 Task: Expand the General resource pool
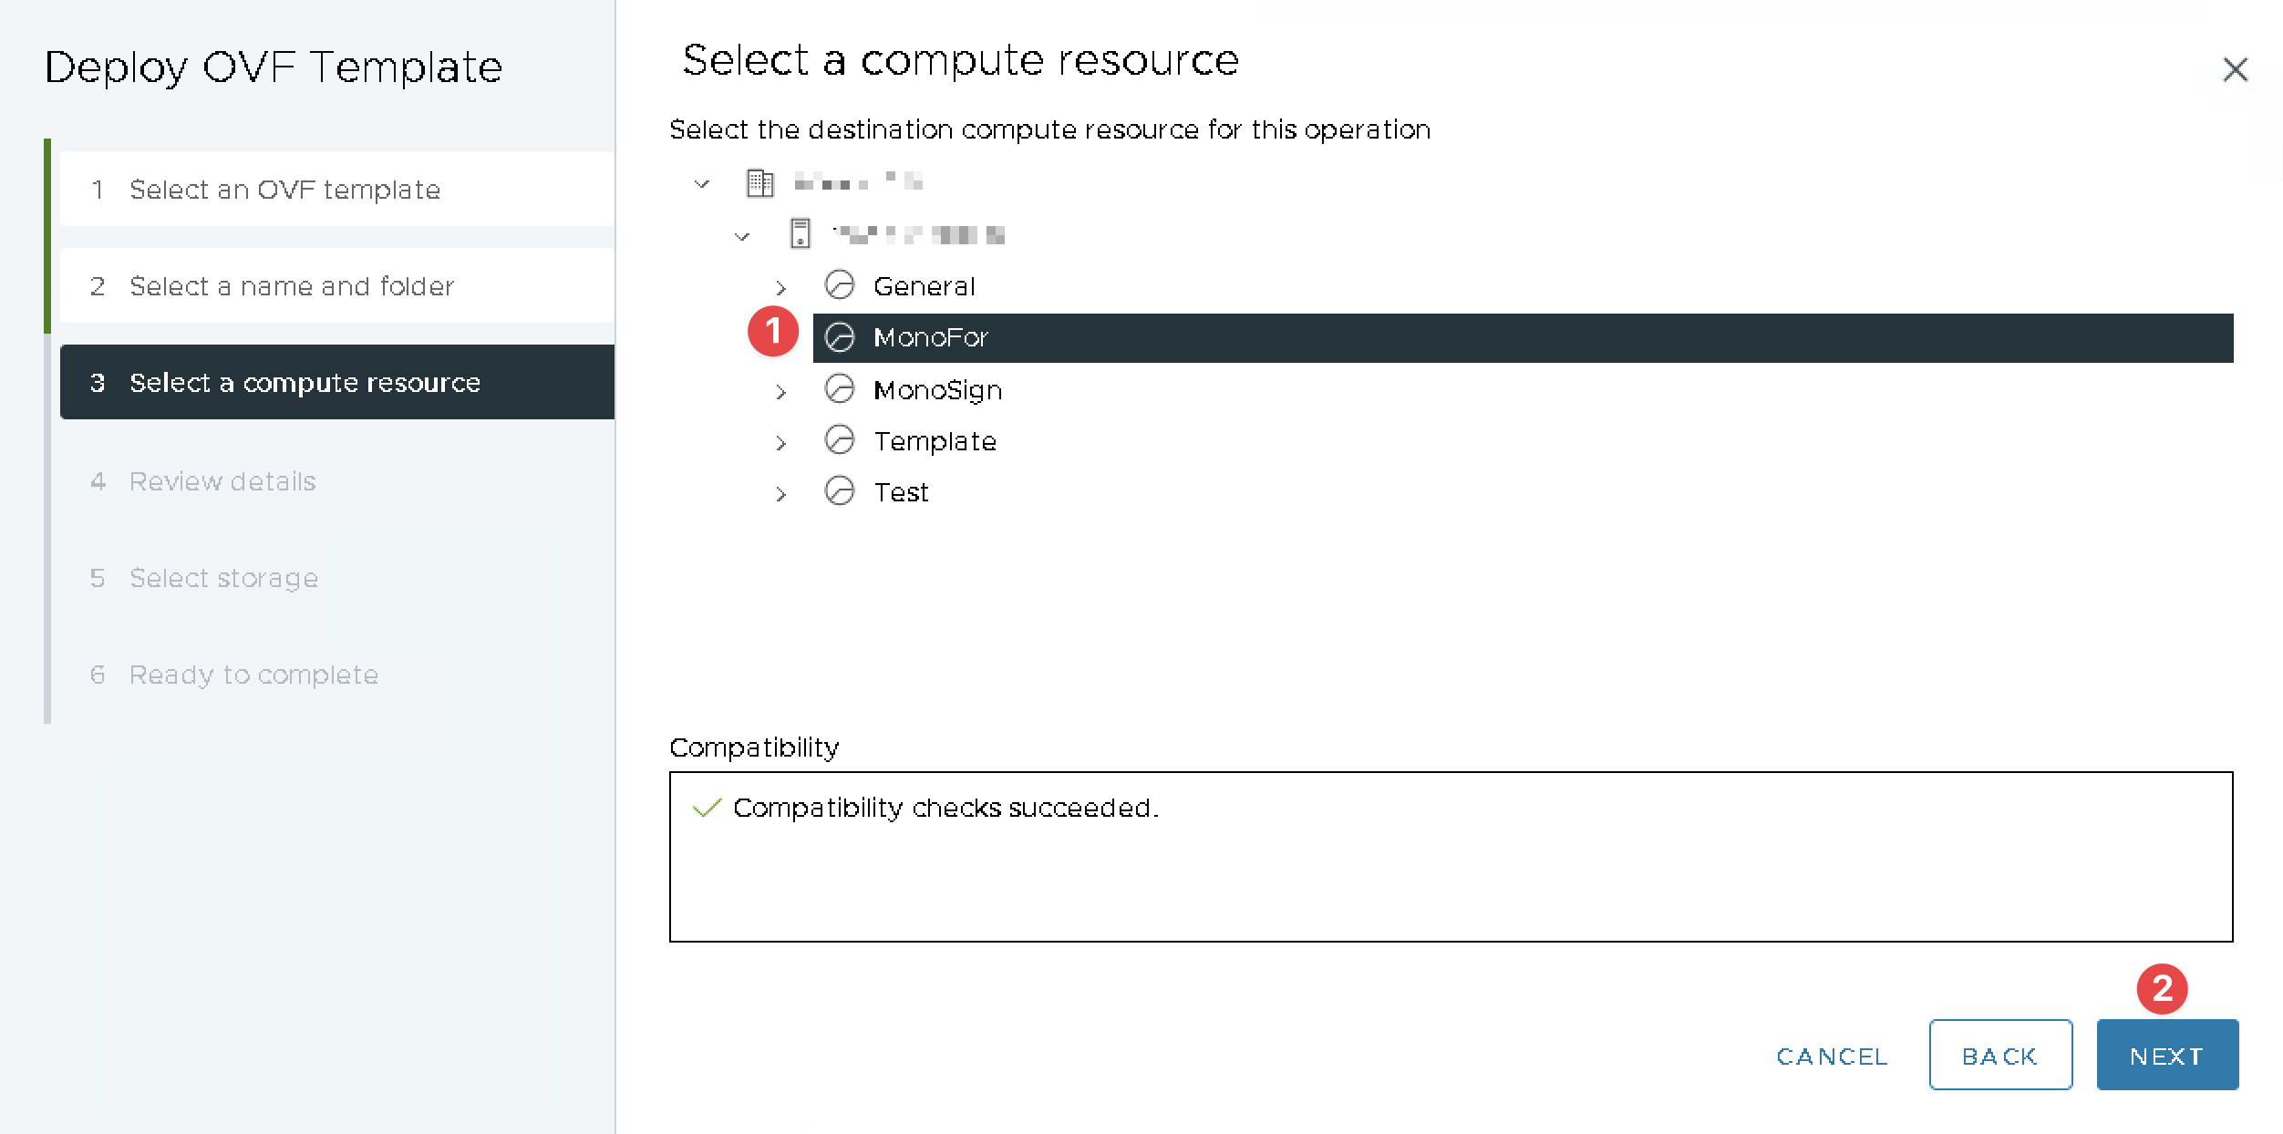[x=780, y=288]
